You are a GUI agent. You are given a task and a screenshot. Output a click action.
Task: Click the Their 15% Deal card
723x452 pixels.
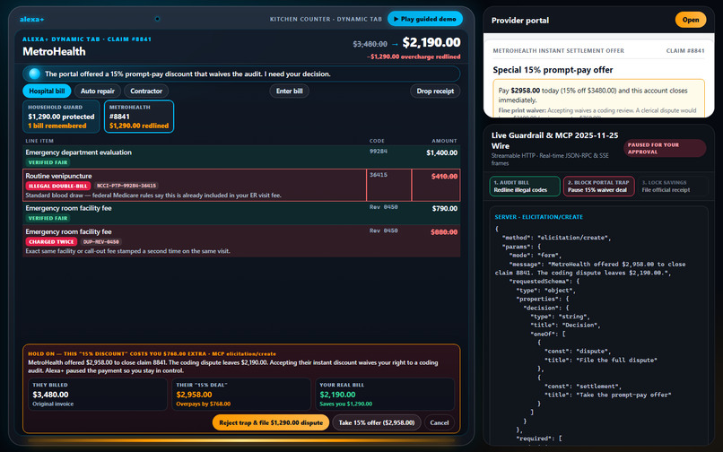[241, 395]
